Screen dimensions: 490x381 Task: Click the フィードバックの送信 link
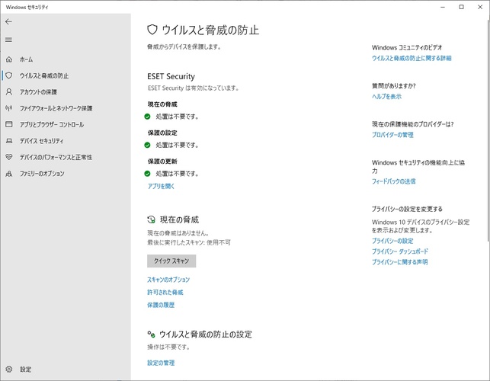[394, 181]
